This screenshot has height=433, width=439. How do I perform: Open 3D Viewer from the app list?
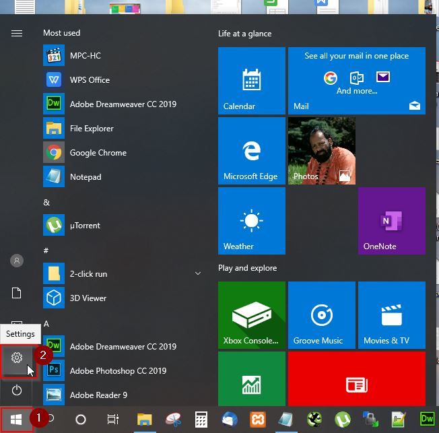[x=123, y=298]
